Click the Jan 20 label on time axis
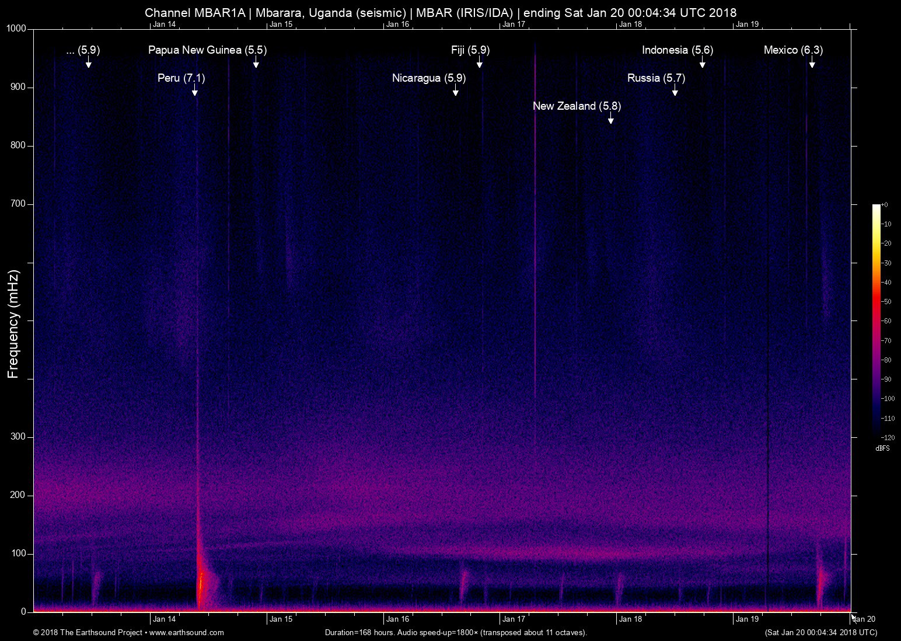The height and width of the screenshot is (641, 901). (x=864, y=619)
